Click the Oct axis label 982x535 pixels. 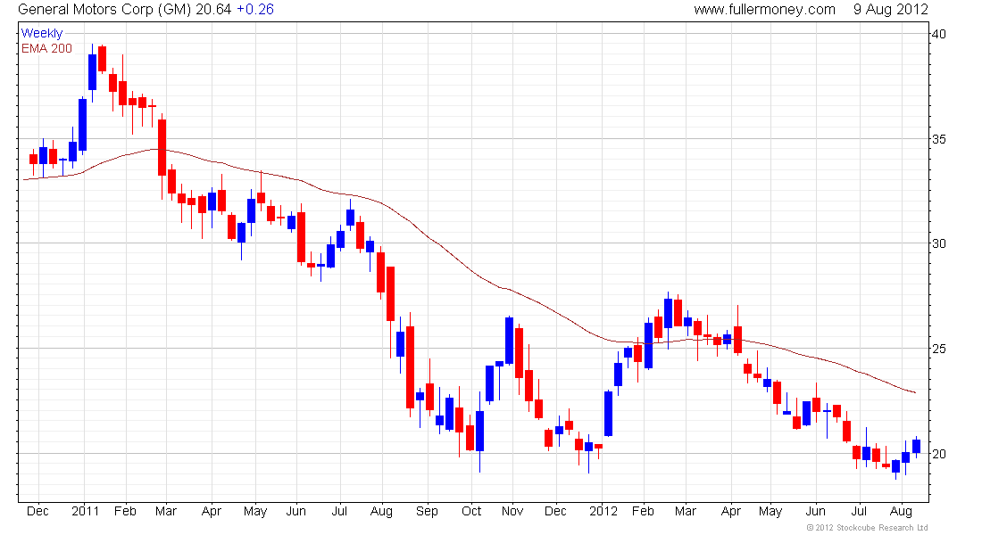click(x=471, y=511)
